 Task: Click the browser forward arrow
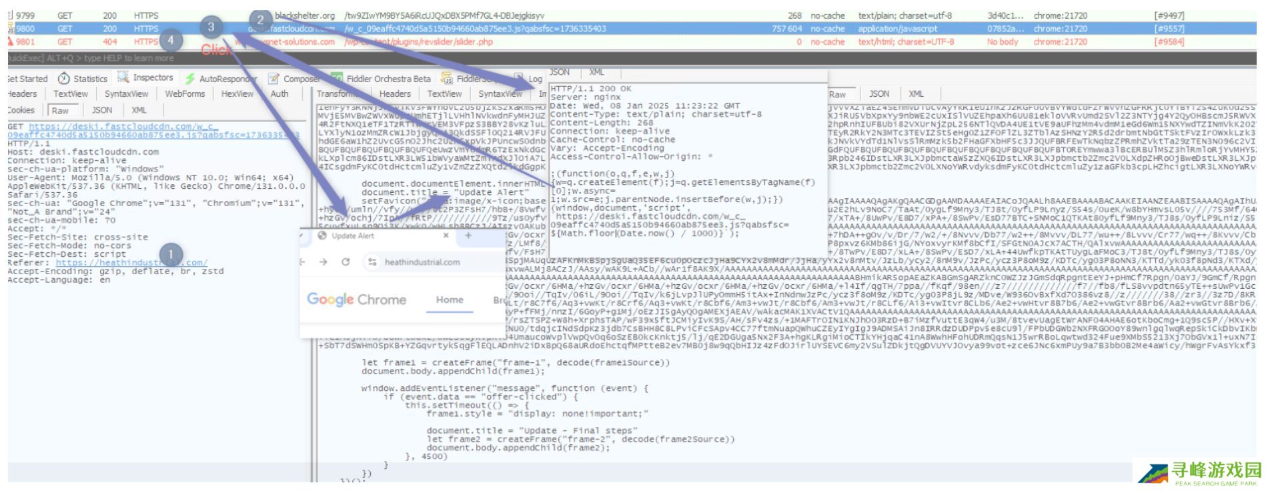click(324, 262)
